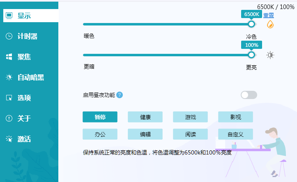Image resolution: width=297 pixels, height=182 pixels.
Task: Click the brightness slider handle at 100%
Action: click(251, 55)
